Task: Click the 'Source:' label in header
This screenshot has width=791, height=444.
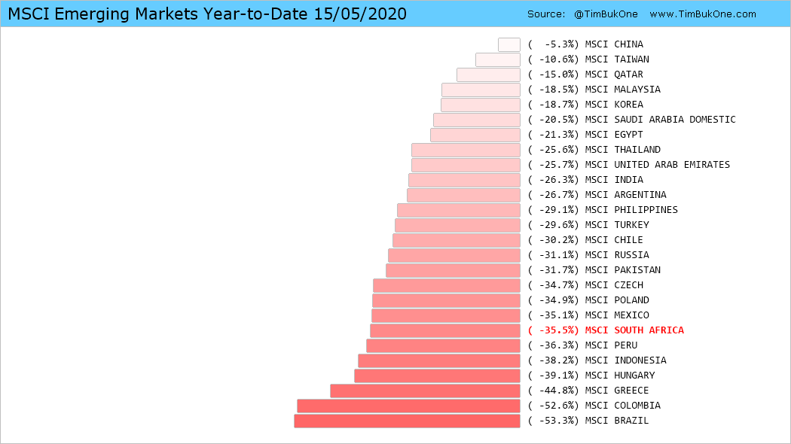Action: (x=546, y=14)
